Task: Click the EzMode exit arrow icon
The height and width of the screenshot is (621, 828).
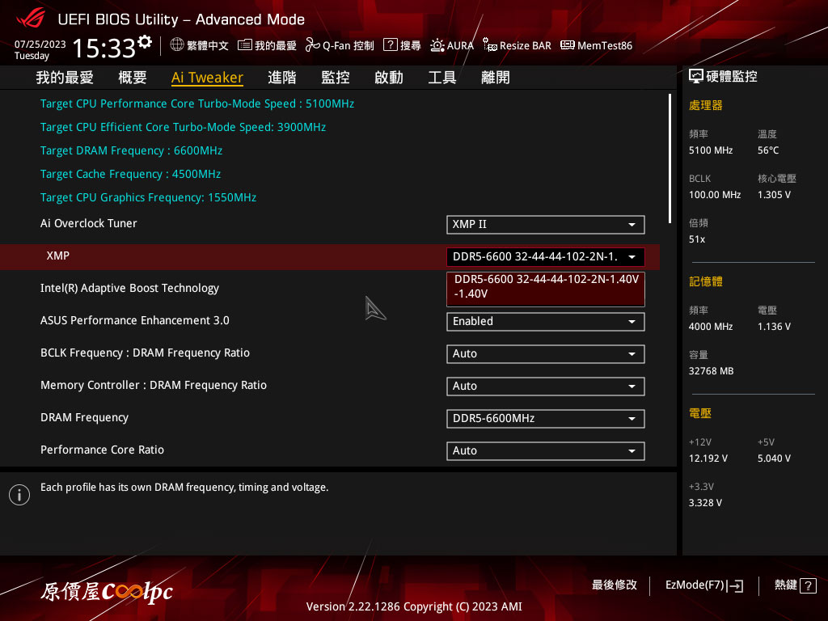Action: (736, 585)
